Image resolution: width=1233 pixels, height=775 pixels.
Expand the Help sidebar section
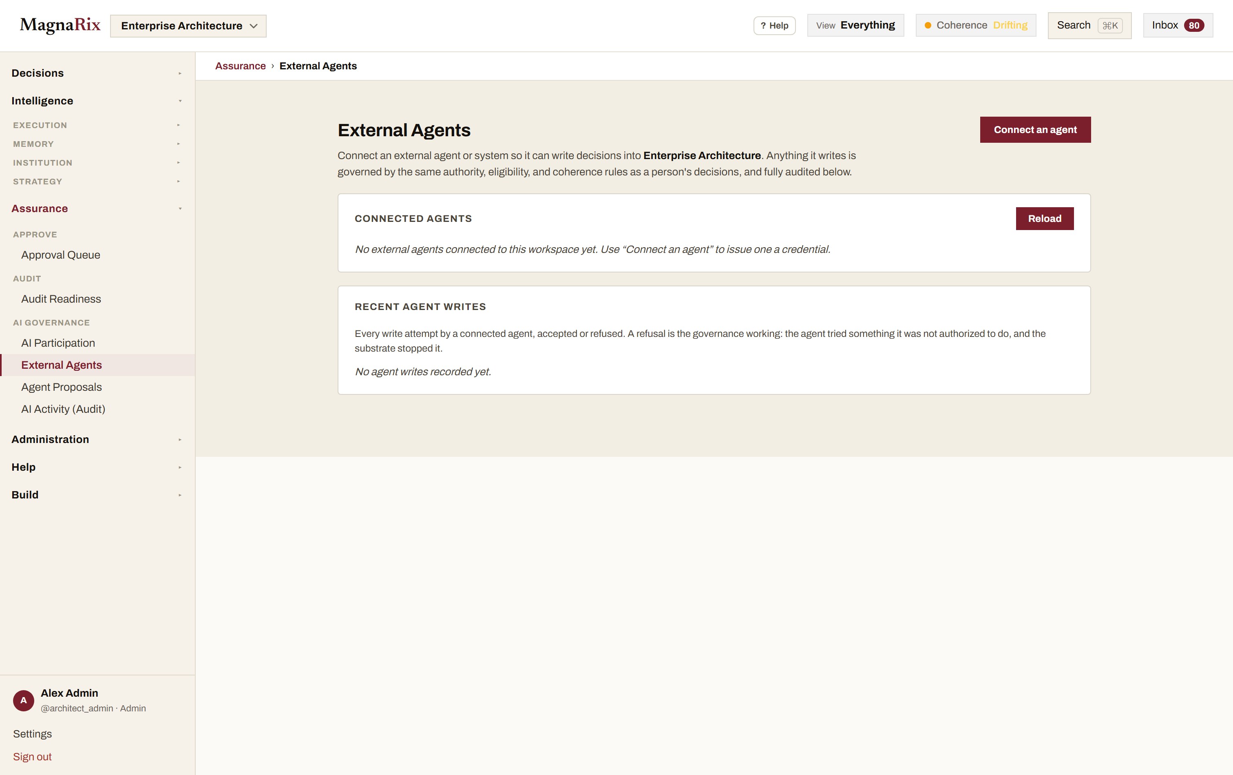[x=97, y=467]
